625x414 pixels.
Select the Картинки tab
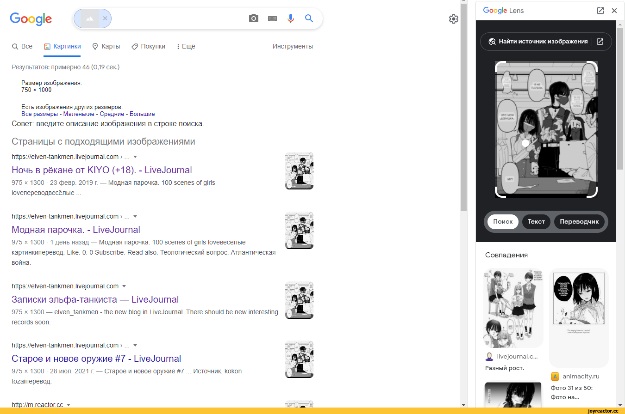tap(62, 46)
